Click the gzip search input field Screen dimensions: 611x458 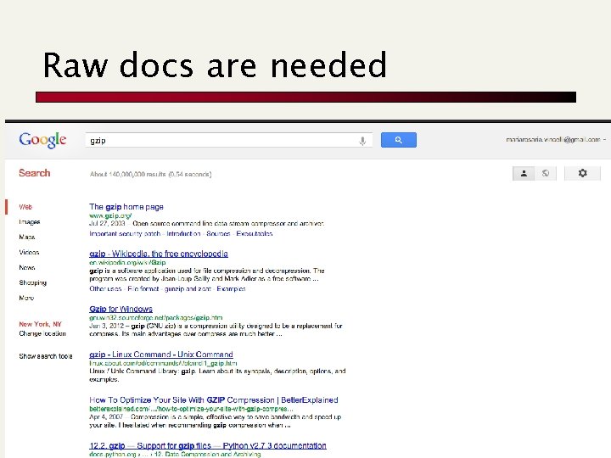[x=229, y=140]
